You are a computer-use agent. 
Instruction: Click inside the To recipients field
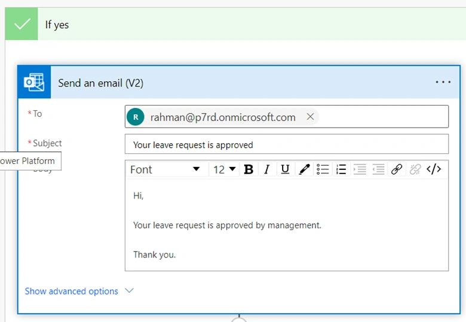[x=287, y=116]
